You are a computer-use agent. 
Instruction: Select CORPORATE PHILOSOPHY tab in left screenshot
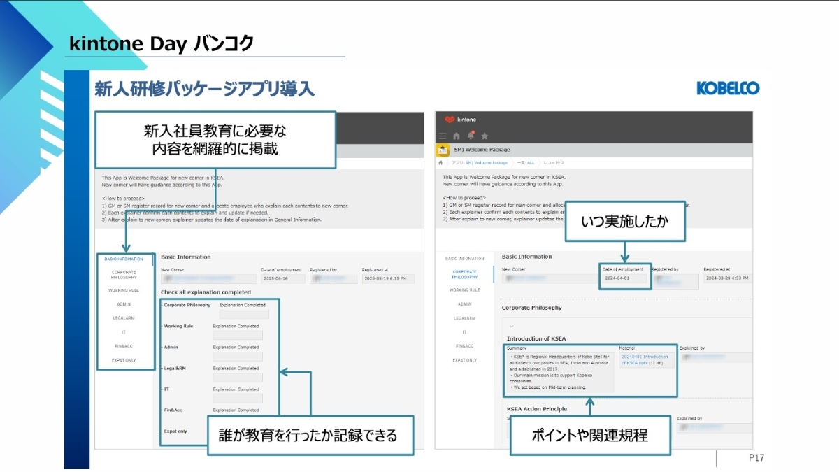pos(124,274)
